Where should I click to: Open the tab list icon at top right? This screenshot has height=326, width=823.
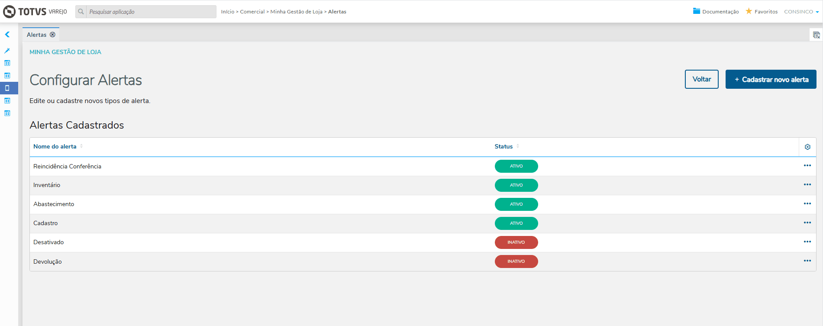[x=816, y=35]
